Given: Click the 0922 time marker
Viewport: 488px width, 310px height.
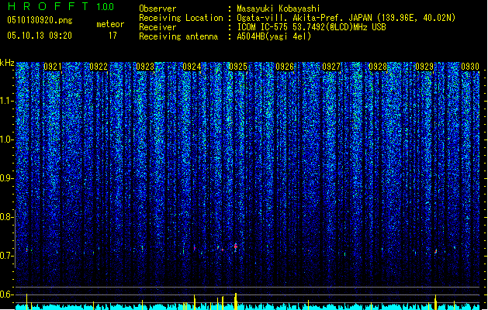Looking at the screenshot, I should tap(99, 67).
